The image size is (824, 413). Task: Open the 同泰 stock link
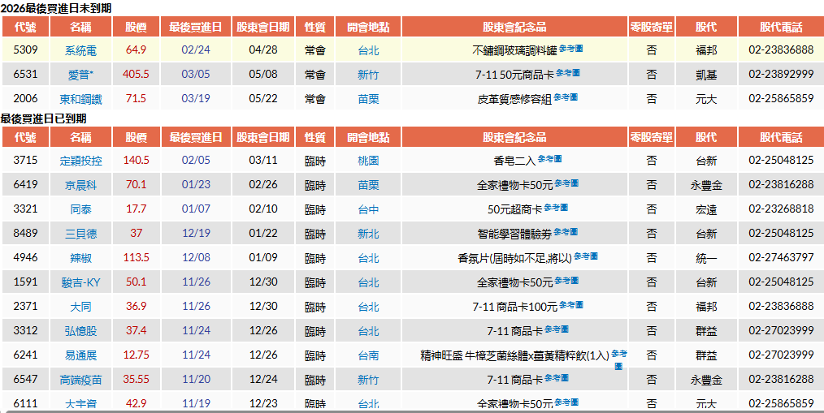point(81,209)
